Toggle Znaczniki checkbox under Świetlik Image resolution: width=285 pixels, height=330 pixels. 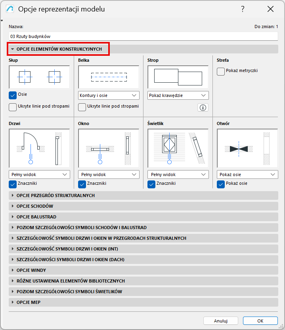pyautogui.click(x=151, y=184)
